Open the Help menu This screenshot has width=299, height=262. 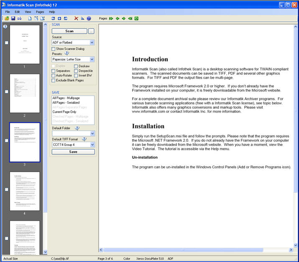[52, 12]
